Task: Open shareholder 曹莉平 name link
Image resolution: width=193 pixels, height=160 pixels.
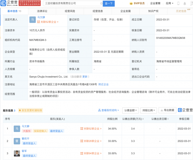Action: point(26,138)
